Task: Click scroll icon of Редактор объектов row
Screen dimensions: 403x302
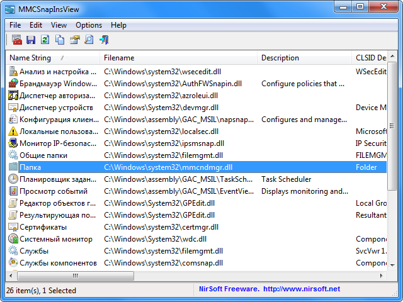Action: [13, 203]
